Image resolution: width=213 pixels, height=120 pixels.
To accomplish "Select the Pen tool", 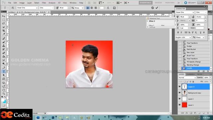I will [4, 68].
